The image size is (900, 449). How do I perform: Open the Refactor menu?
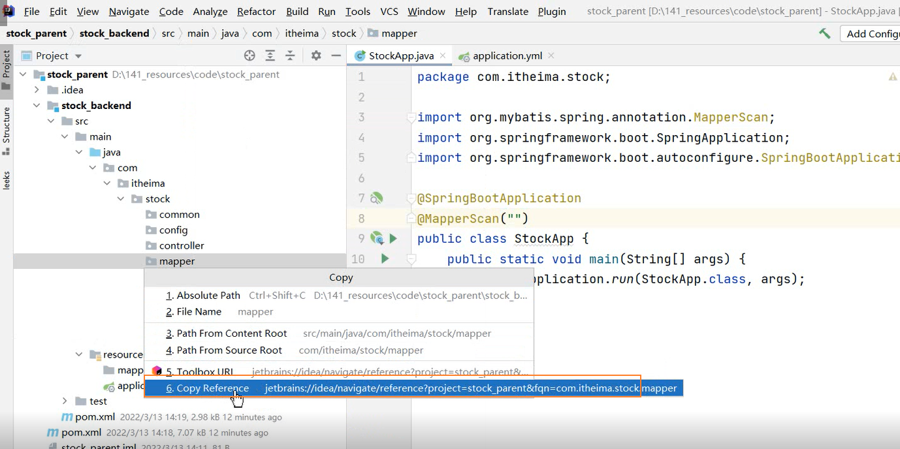(256, 12)
